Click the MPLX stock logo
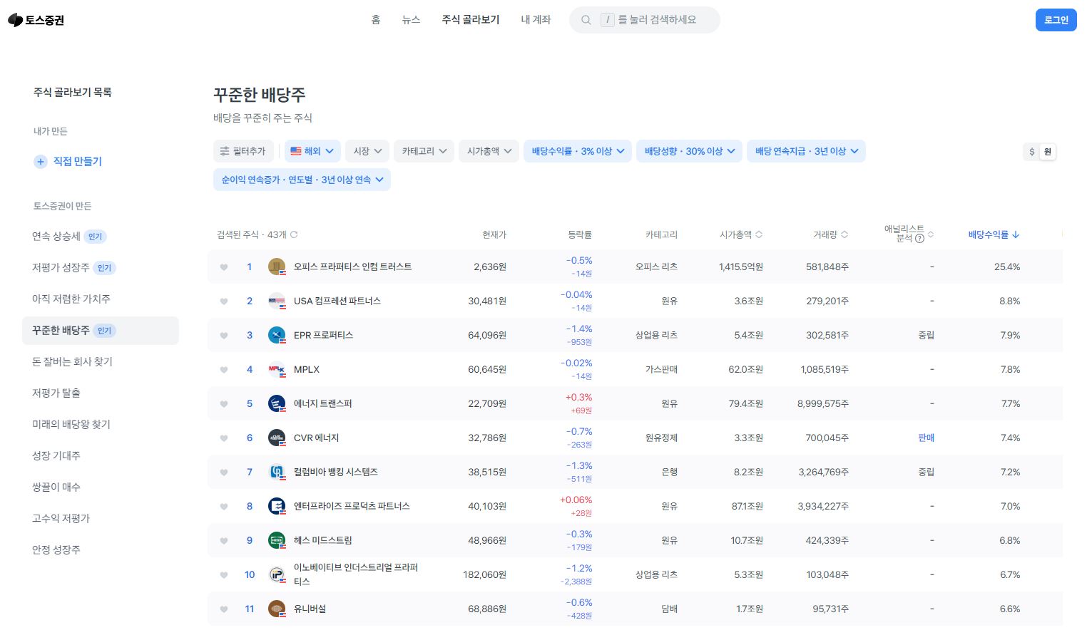The height and width of the screenshot is (630, 1087). coord(277,369)
